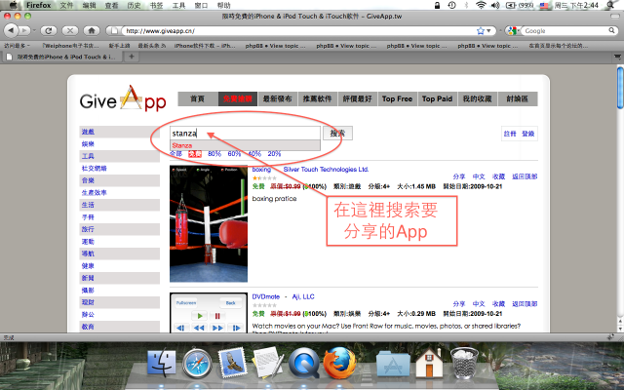Open the 历史 menu
The height and width of the screenshot is (390, 624).
pos(135,5)
